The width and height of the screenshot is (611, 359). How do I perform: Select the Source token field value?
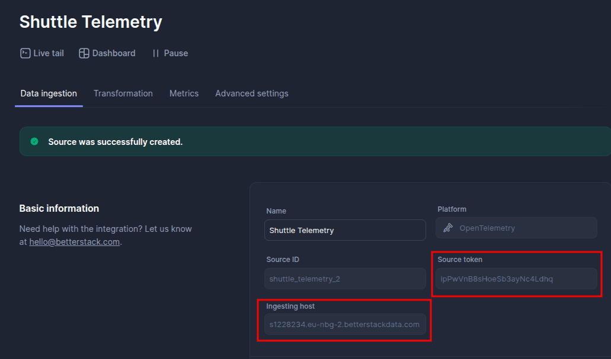click(x=516, y=279)
